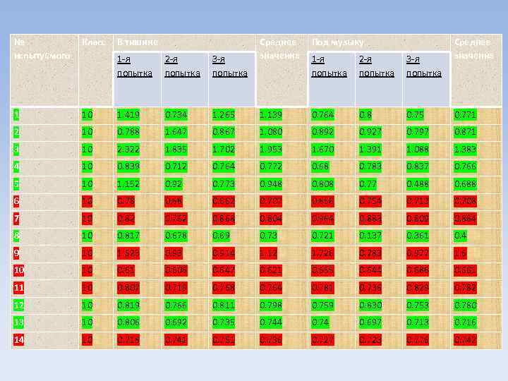Select value 0.678
508x381 pixels.
click(x=176, y=236)
